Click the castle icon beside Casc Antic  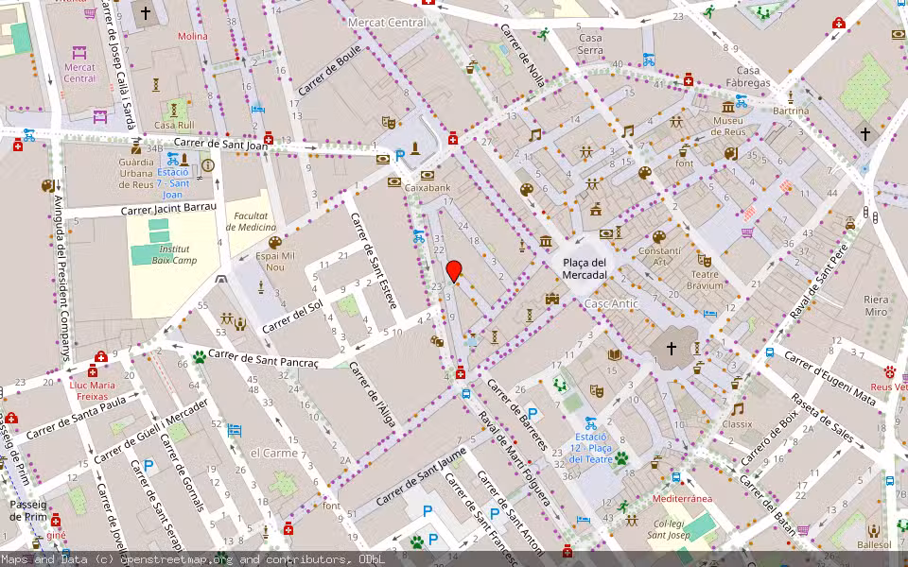point(551,299)
